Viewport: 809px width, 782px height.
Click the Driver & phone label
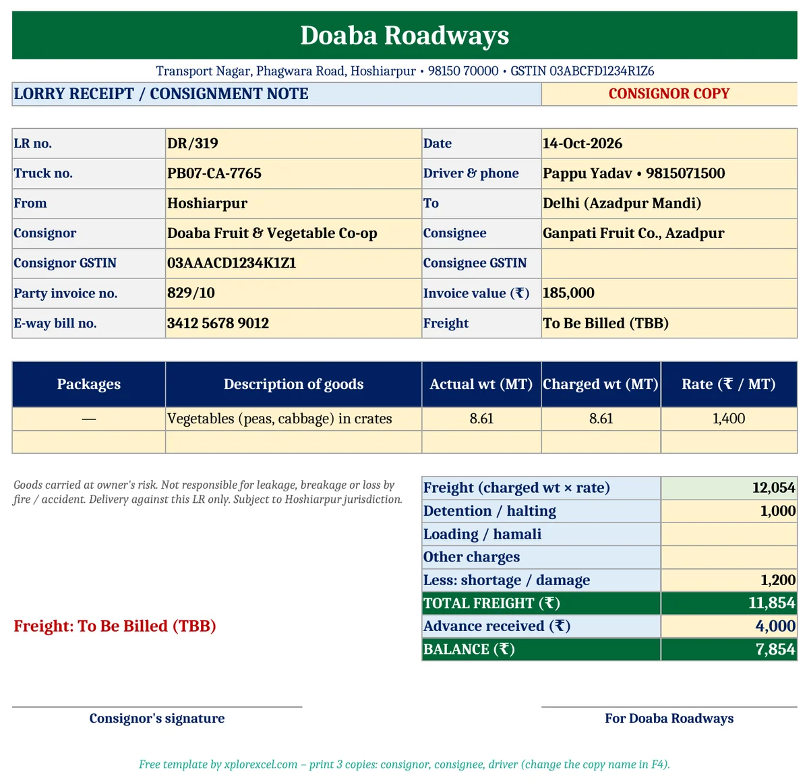[x=481, y=173]
